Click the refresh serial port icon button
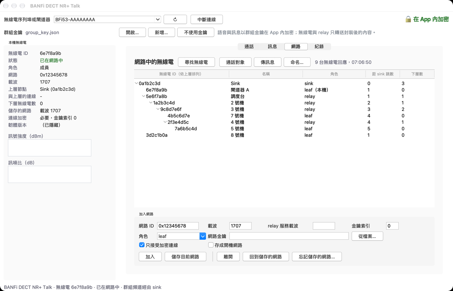 (x=175, y=19)
